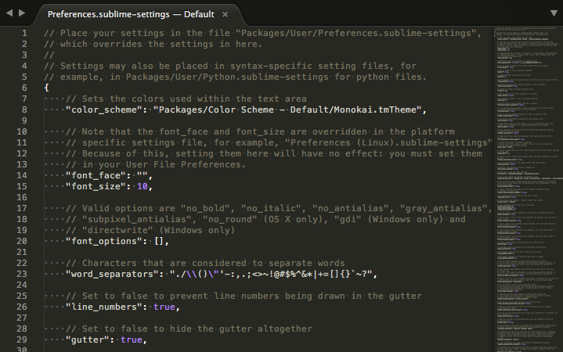Viewport: 563px width, 352px height.
Task: Click the "font_face" key
Action: [96, 175]
